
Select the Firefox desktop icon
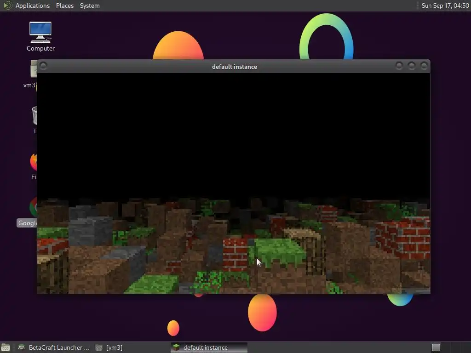[x=33, y=166]
